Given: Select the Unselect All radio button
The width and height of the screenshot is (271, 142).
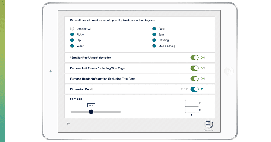Looking at the screenshot, I should [72, 29].
